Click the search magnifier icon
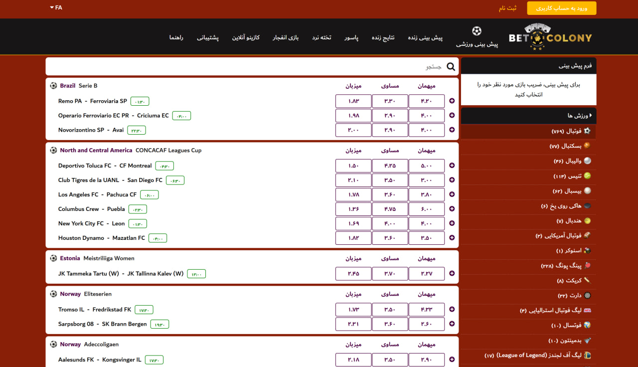The image size is (638, 367). (x=451, y=66)
